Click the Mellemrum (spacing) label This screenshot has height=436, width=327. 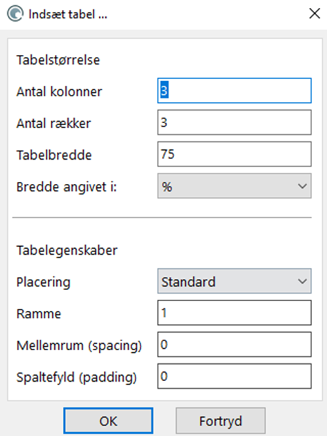coord(79,346)
